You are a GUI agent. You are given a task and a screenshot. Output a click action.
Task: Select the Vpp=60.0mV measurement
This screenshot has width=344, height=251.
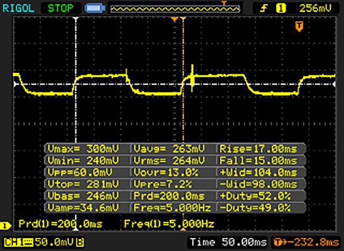[x=80, y=173]
